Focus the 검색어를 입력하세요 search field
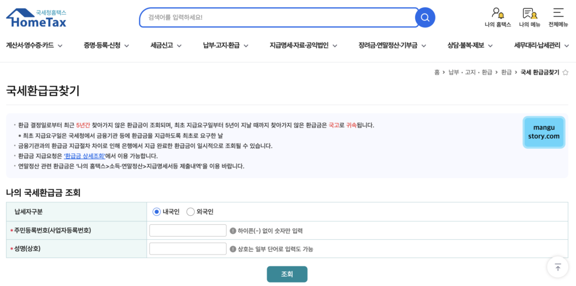This screenshot has width=576, height=286. [x=279, y=17]
